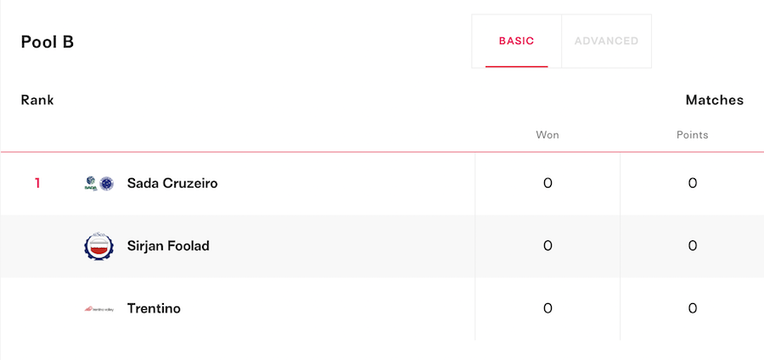Open the Sirjan Foolad team name

tap(168, 246)
